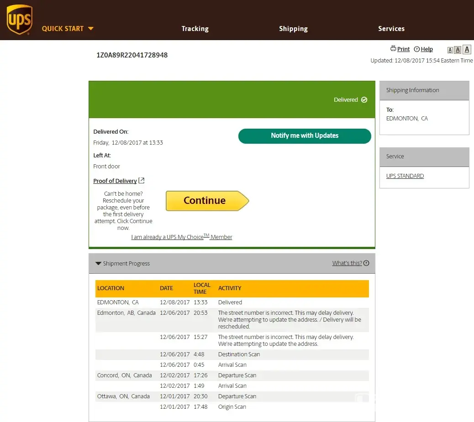474x422 pixels.
Task: Click the printer icon next to Print
Action: point(393,49)
